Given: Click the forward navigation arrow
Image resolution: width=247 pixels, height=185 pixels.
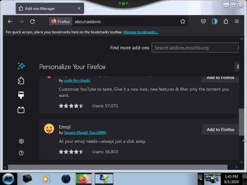Looking at the screenshot, I should tap(21, 22).
